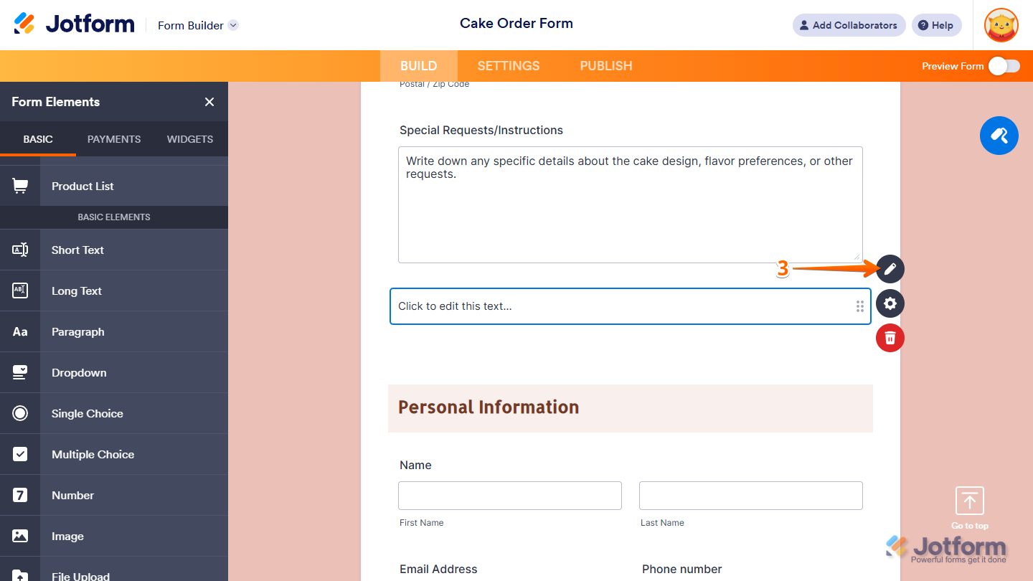Switch to the SETTINGS tab
The height and width of the screenshot is (581, 1033).
tap(508, 65)
